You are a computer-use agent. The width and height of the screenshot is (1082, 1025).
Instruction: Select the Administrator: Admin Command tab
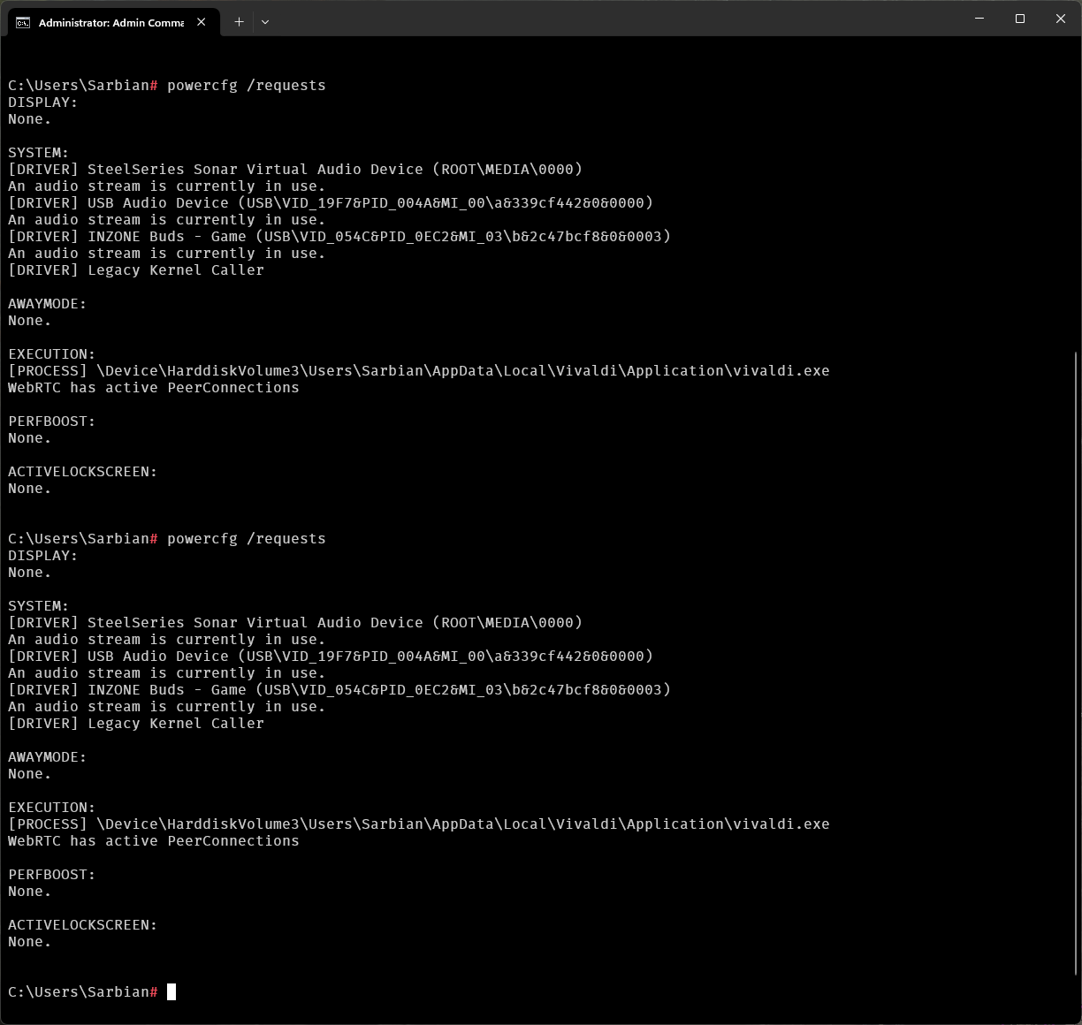point(110,22)
